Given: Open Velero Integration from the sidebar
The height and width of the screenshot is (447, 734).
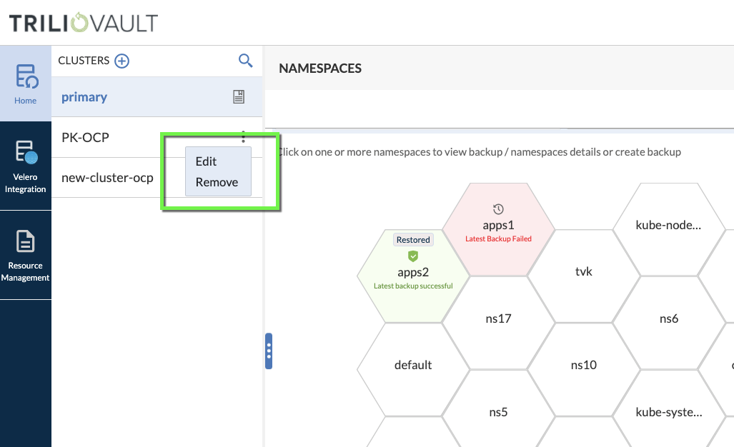Looking at the screenshot, I should coord(26,166).
